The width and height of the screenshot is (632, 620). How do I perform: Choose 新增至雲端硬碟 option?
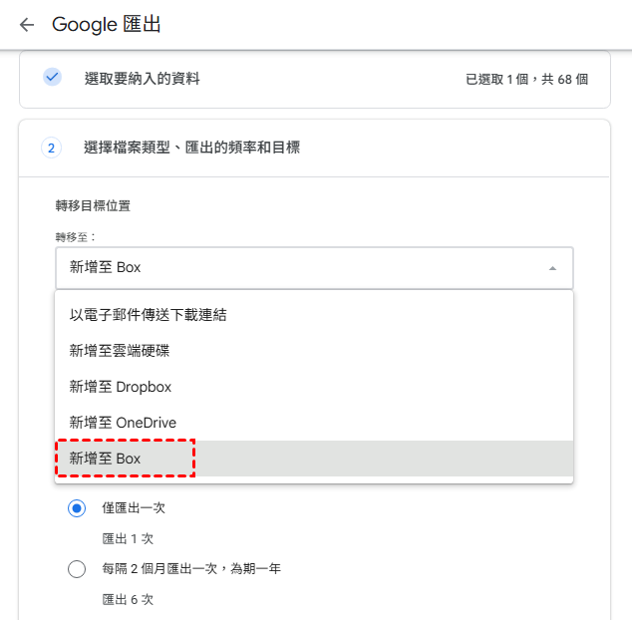point(127,351)
